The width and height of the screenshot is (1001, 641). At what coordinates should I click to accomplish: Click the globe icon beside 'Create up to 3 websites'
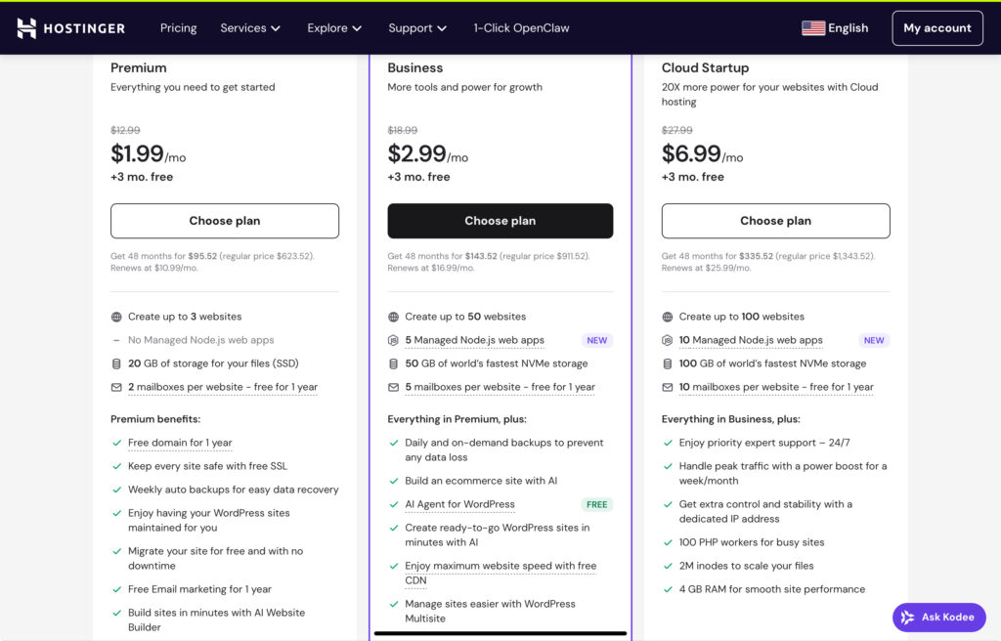pos(118,317)
